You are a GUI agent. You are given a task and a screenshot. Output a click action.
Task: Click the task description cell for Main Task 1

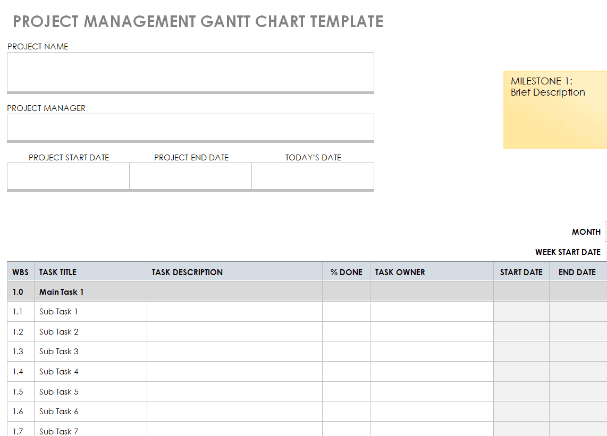234,292
